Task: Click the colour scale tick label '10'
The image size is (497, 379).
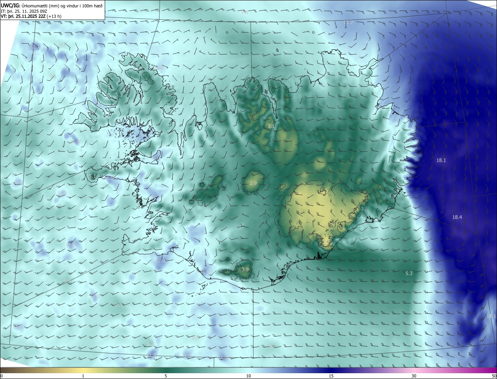Action: pyautogui.click(x=248, y=376)
